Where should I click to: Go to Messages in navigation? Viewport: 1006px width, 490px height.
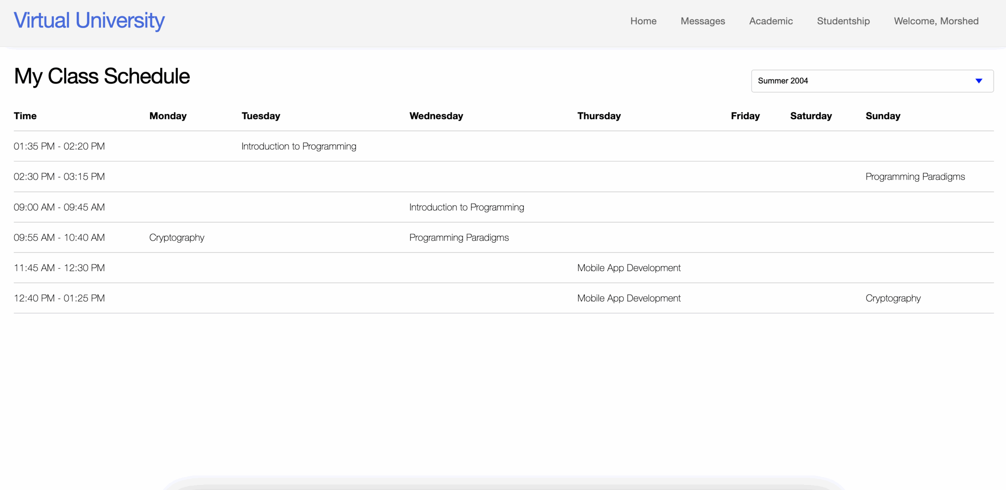click(x=703, y=21)
